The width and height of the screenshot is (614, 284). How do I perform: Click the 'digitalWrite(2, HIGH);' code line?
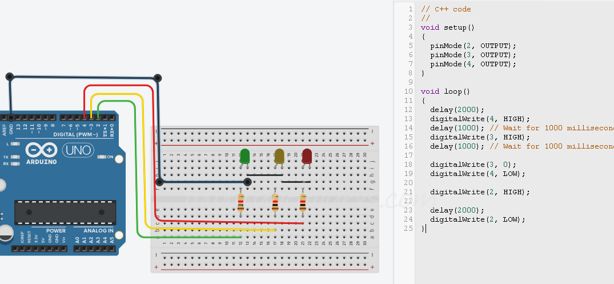[480, 192]
